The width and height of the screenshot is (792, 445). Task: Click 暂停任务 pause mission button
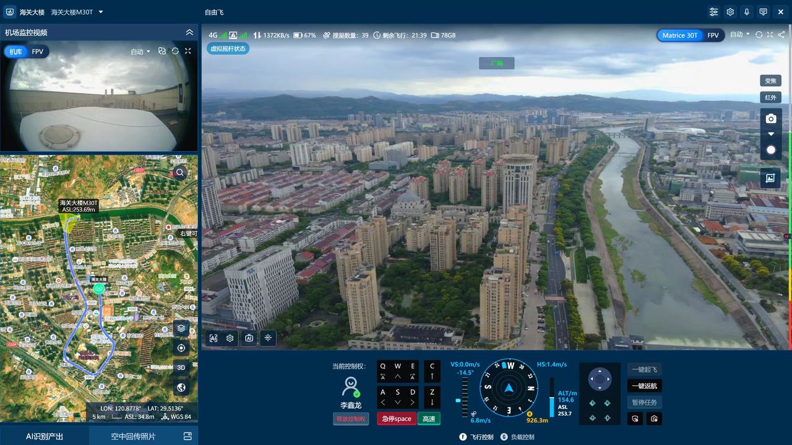tap(643, 402)
